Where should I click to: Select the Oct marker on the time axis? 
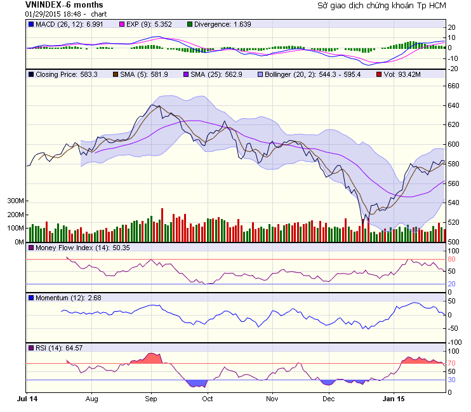206,400
